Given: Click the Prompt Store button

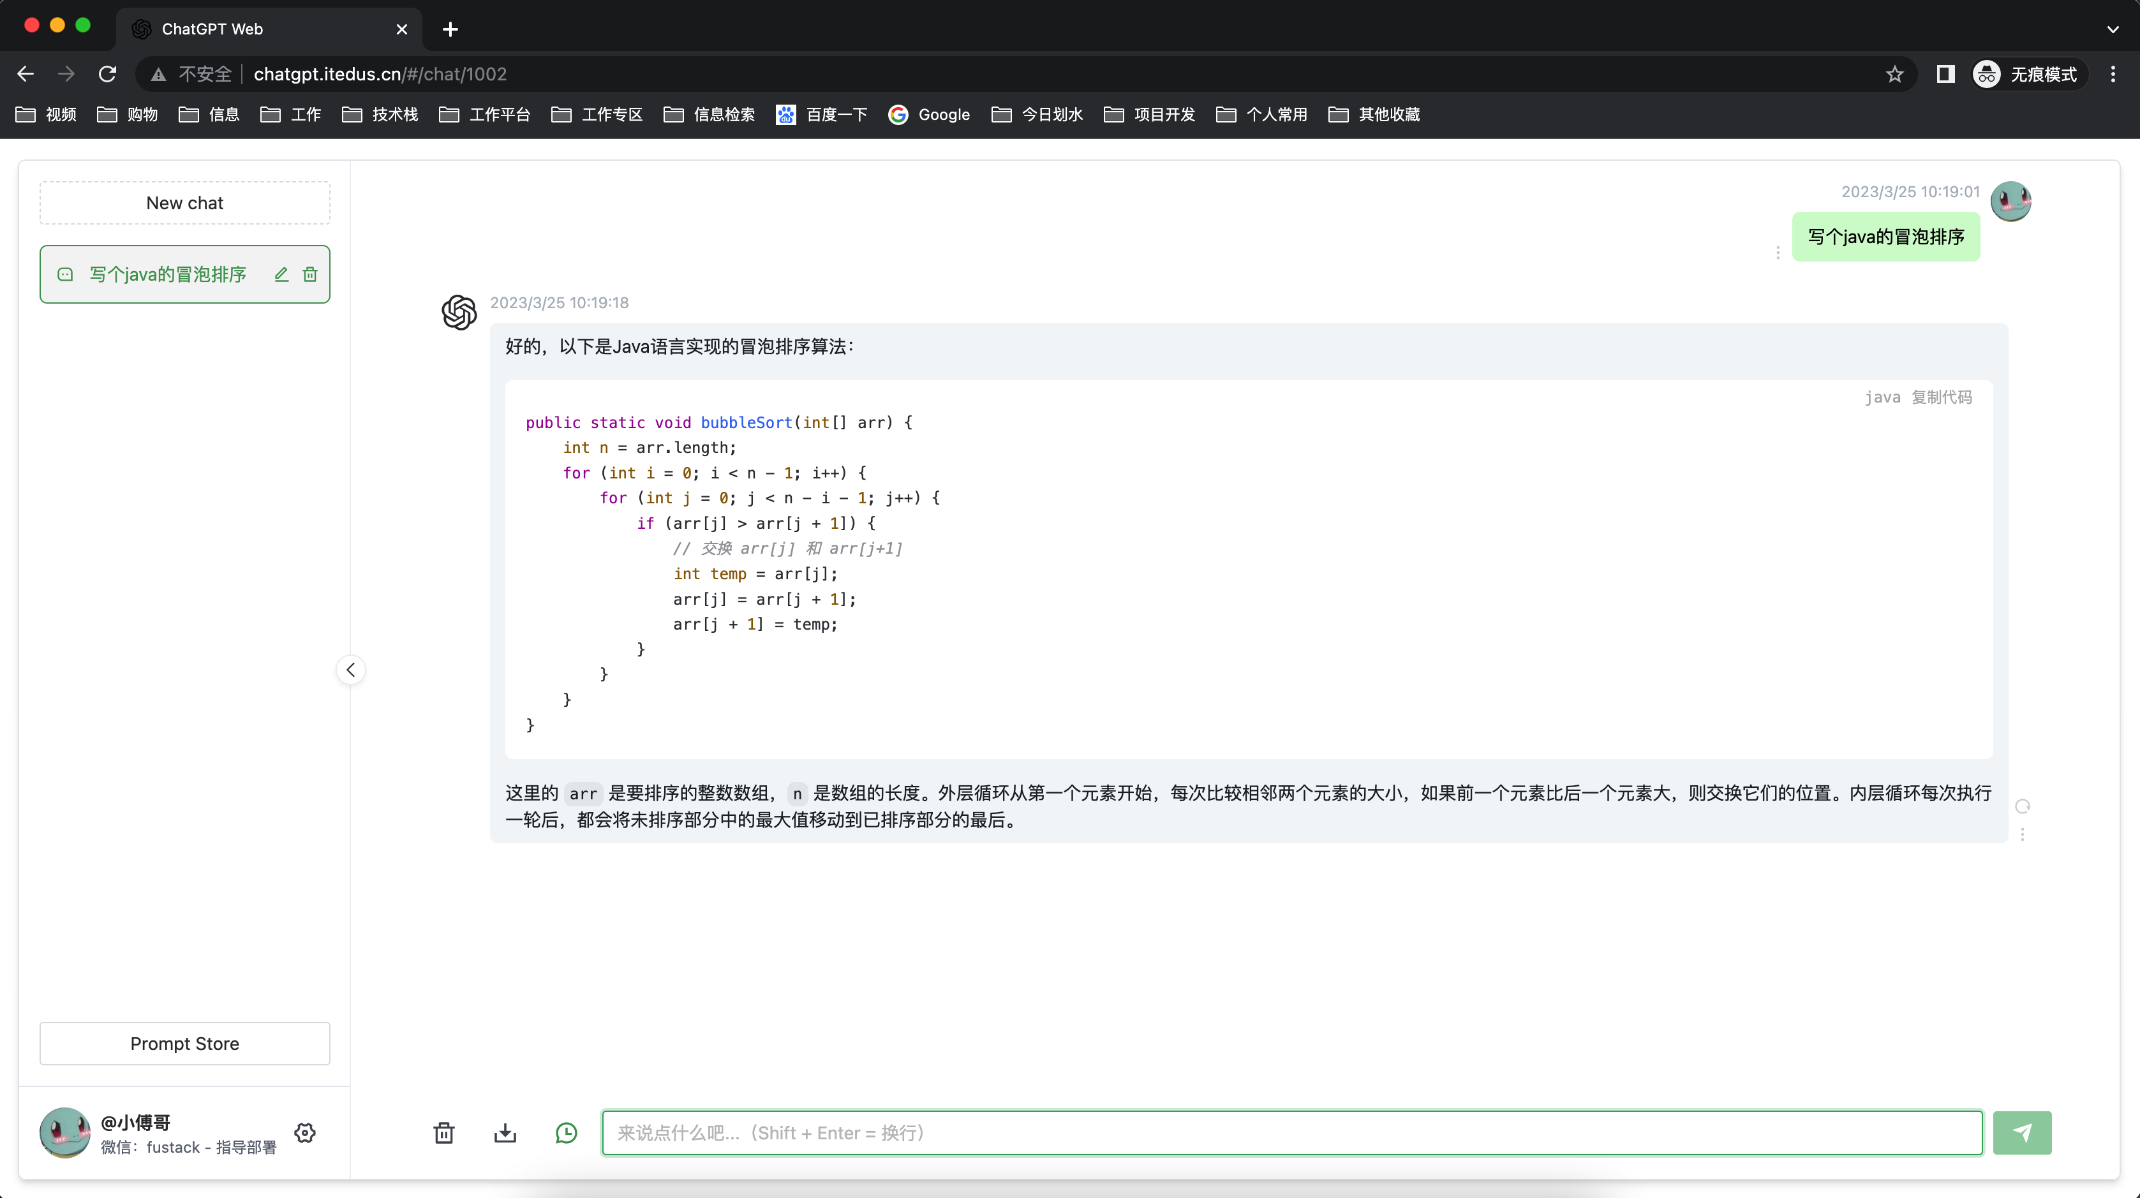Looking at the screenshot, I should [x=185, y=1044].
